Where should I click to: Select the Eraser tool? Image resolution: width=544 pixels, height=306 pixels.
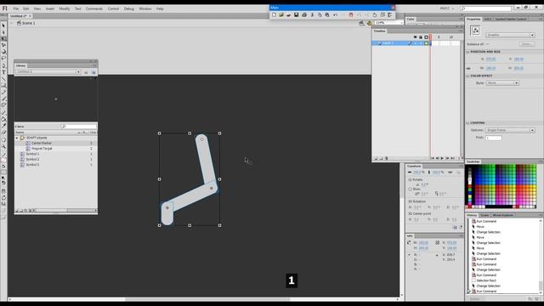(3, 133)
